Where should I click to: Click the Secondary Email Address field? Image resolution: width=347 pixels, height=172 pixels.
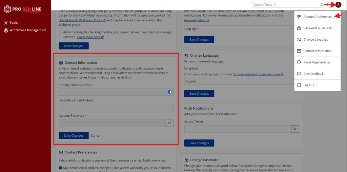tap(116, 108)
